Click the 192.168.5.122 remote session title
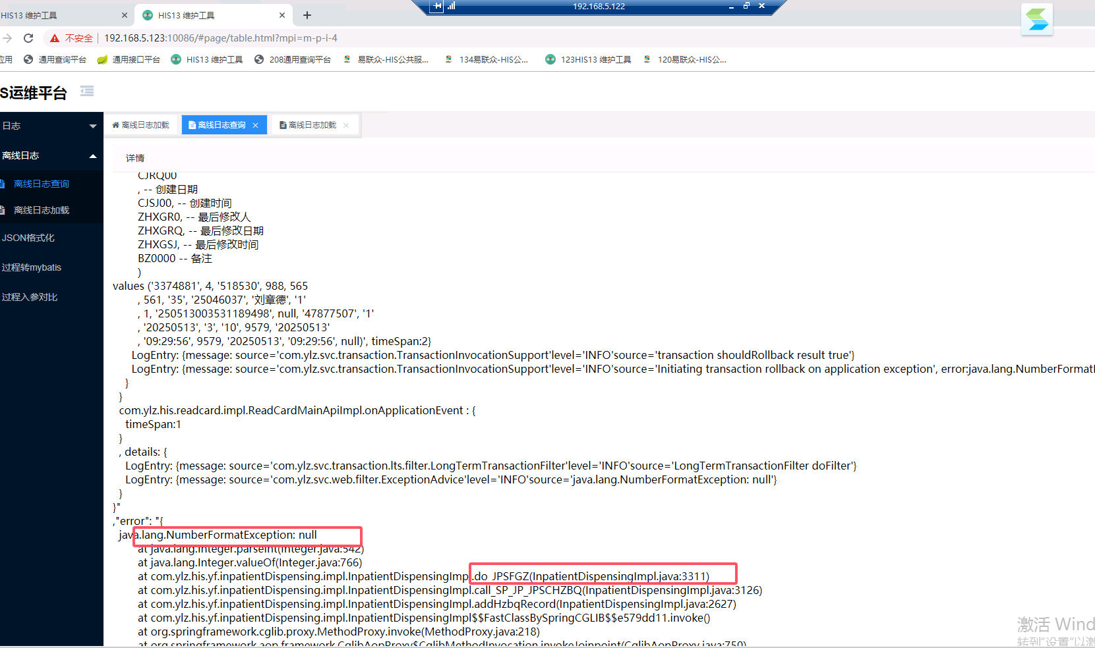This screenshot has height=648, width=1095. pos(599,6)
